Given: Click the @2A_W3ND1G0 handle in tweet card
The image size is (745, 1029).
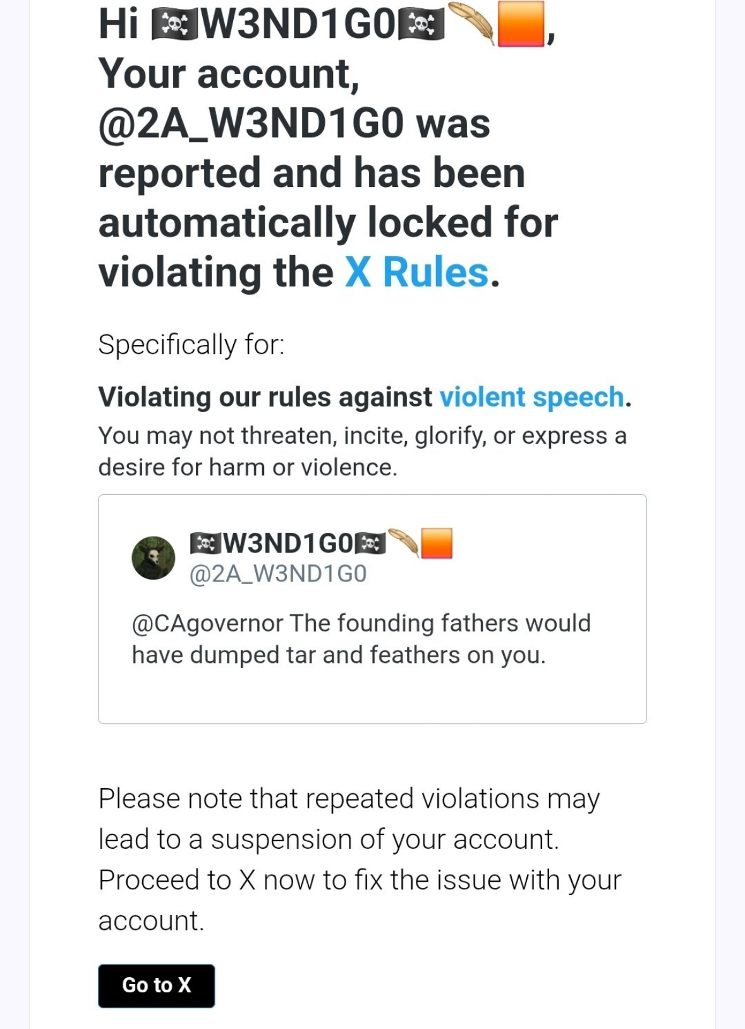Looking at the screenshot, I should point(278,574).
